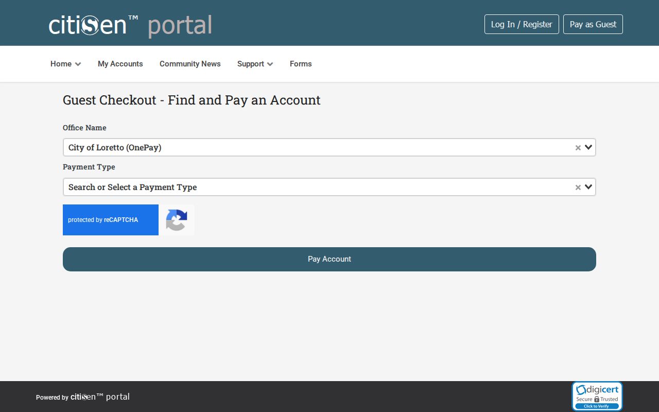This screenshot has height=412, width=659.
Task: Expand the Office Name dropdown arrow
Action: click(589, 147)
